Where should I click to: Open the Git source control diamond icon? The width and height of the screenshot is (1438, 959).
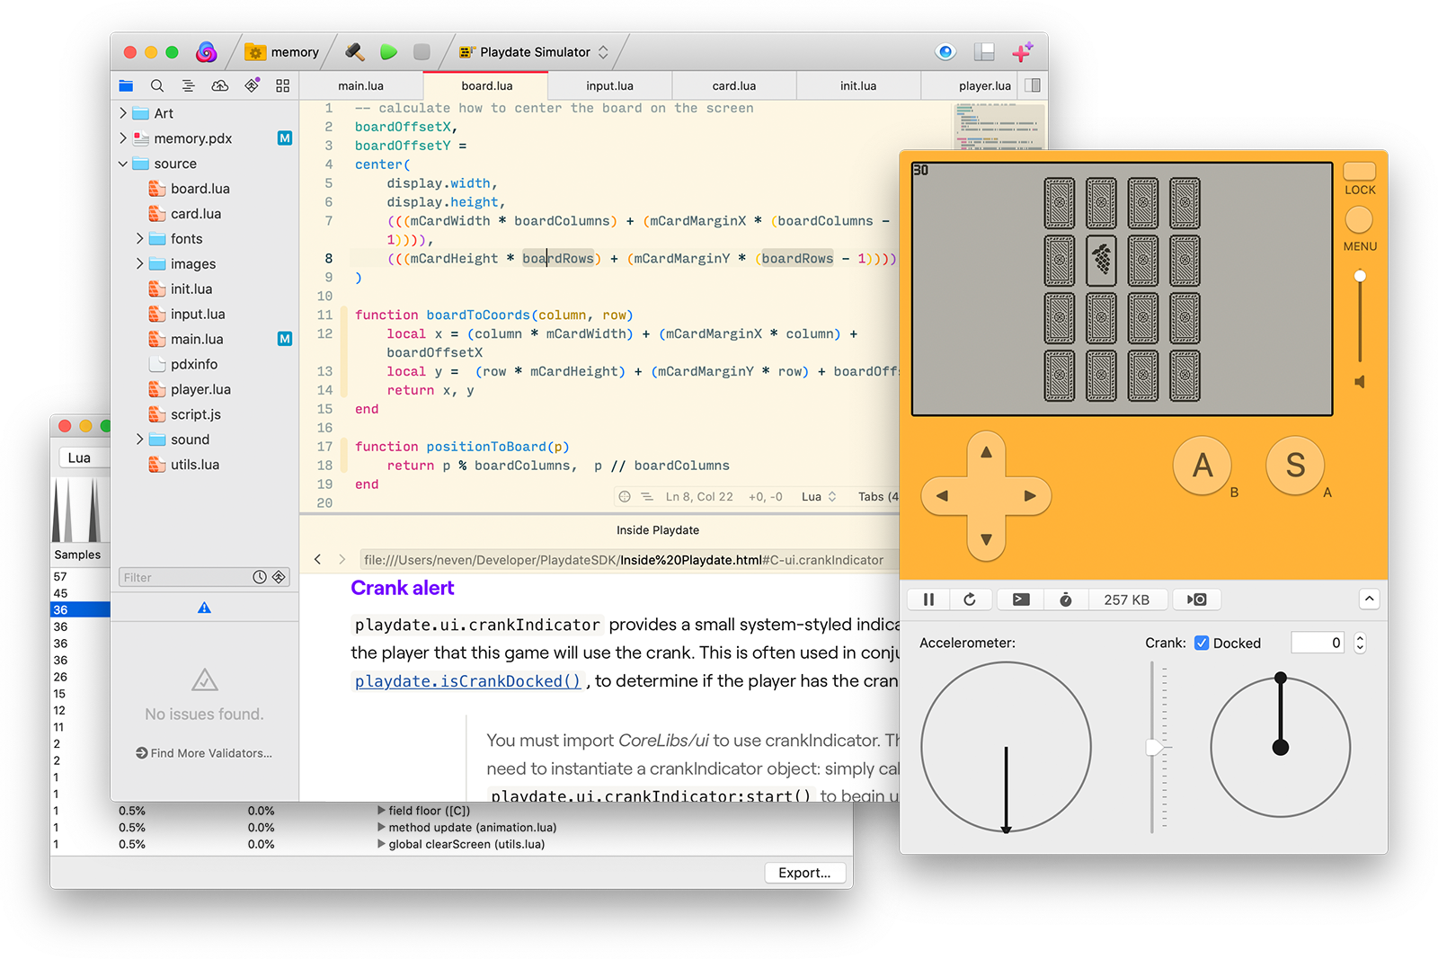[x=252, y=85]
